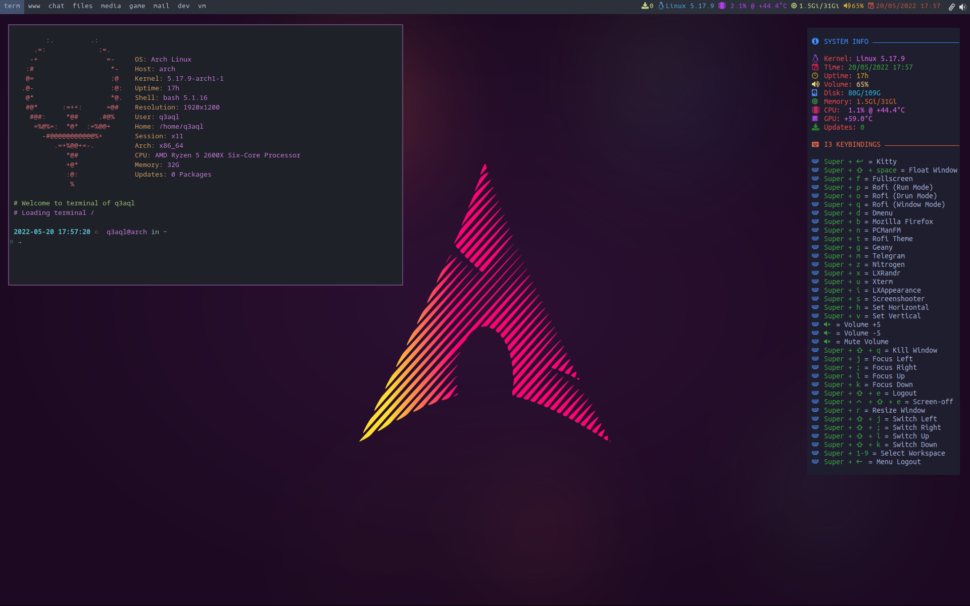The width and height of the screenshot is (970, 606).
Task: Click the 'Rofi (Drun Mode)' keybinding text
Action: pos(904,196)
